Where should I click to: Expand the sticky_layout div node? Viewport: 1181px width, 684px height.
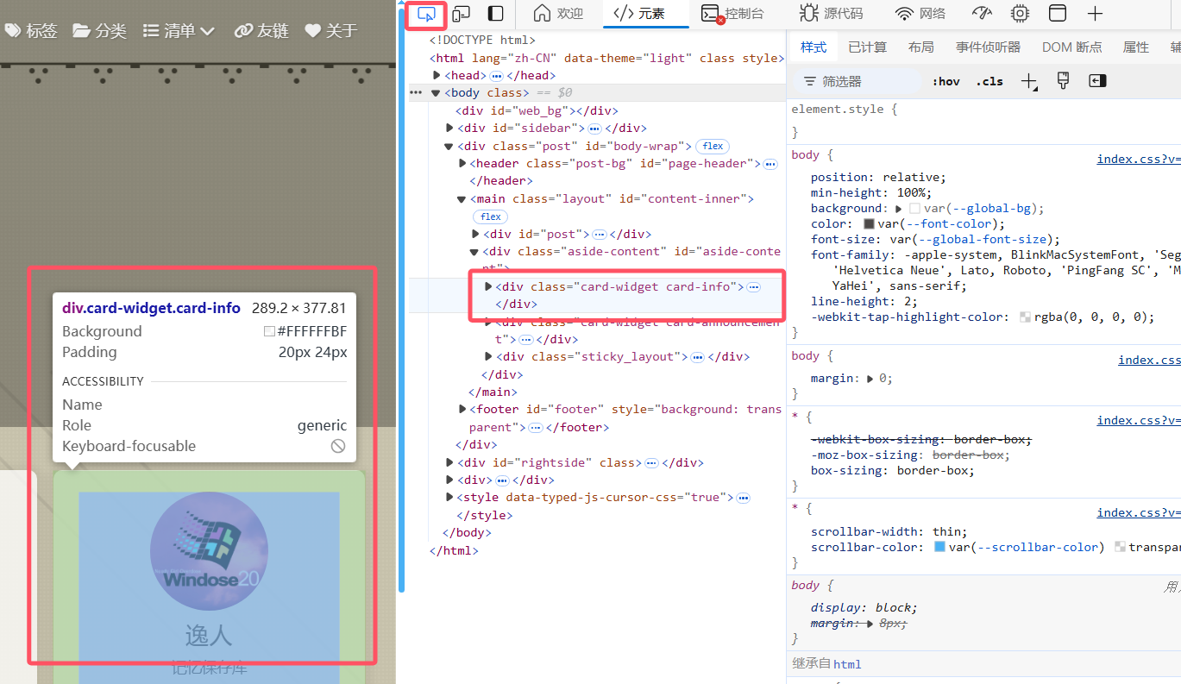click(x=489, y=356)
